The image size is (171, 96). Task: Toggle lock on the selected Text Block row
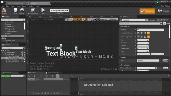pos(22,58)
